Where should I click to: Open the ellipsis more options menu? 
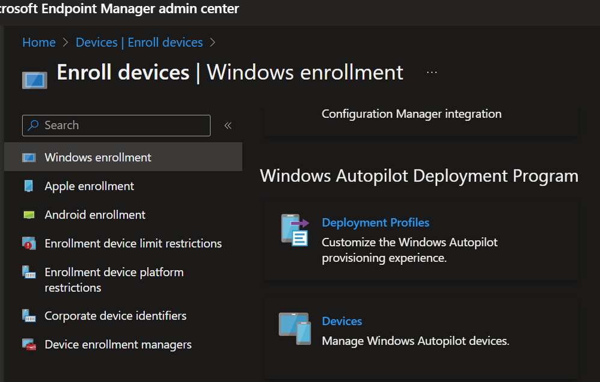(x=432, y=72)
